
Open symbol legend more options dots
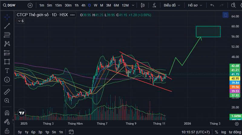[72, 15]
